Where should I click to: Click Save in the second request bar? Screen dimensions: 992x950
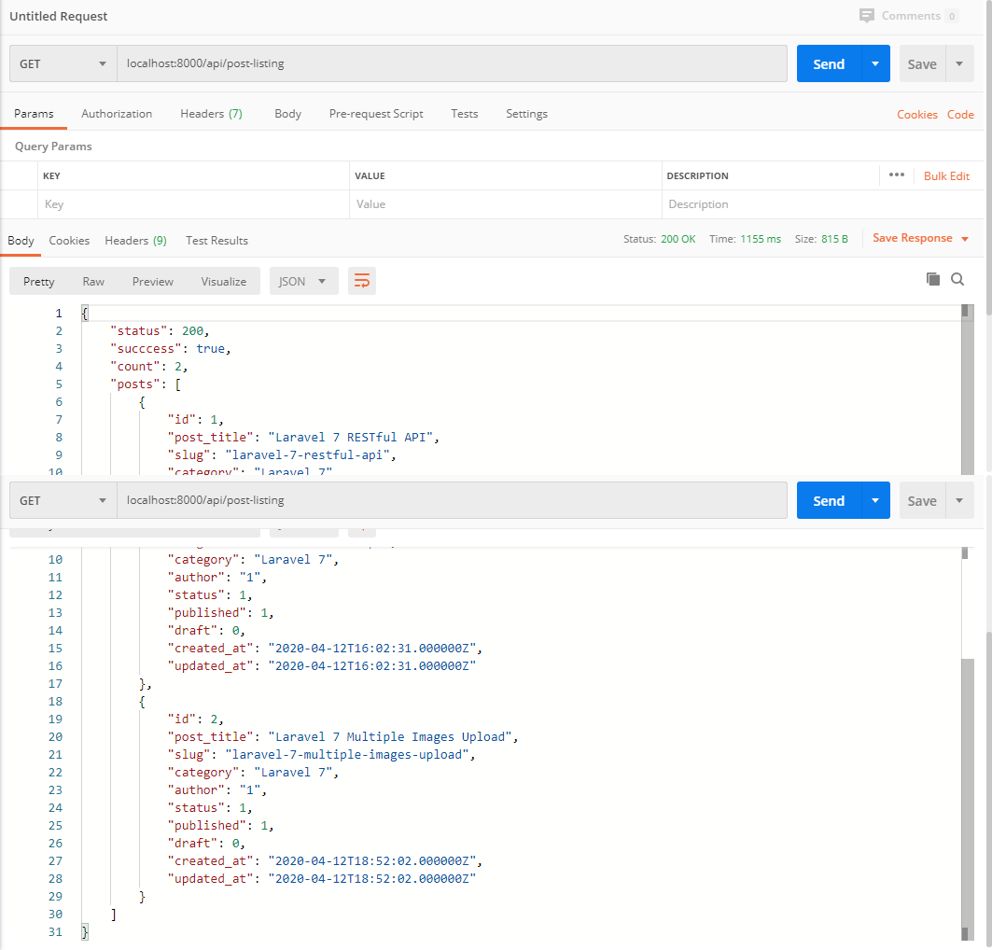tap(922, 500)
